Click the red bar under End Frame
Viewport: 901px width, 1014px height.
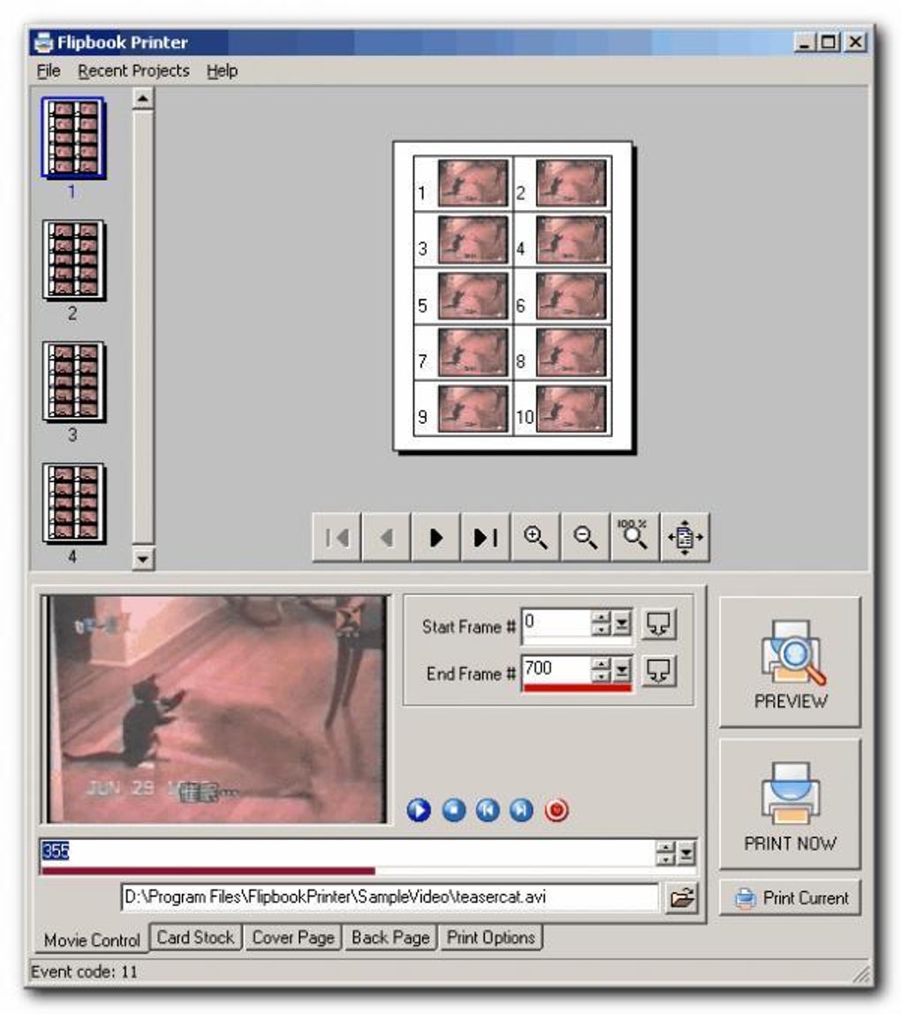click(577, 688)
